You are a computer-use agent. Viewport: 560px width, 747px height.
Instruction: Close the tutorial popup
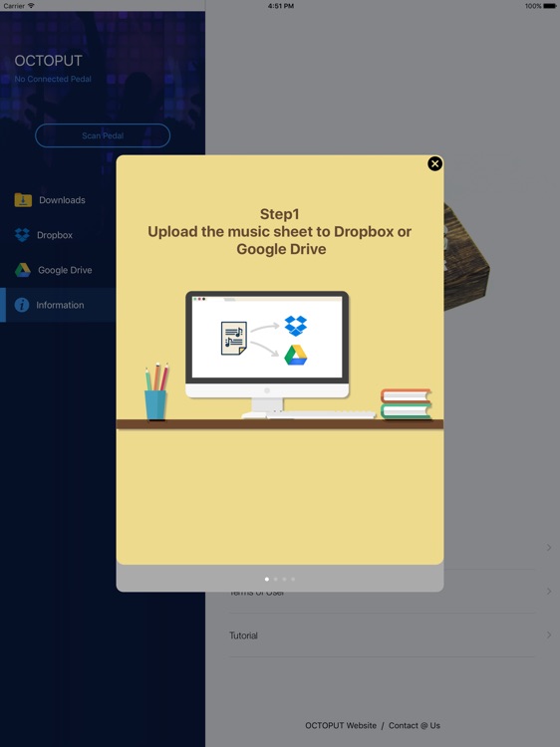click(x=434, y=164)
